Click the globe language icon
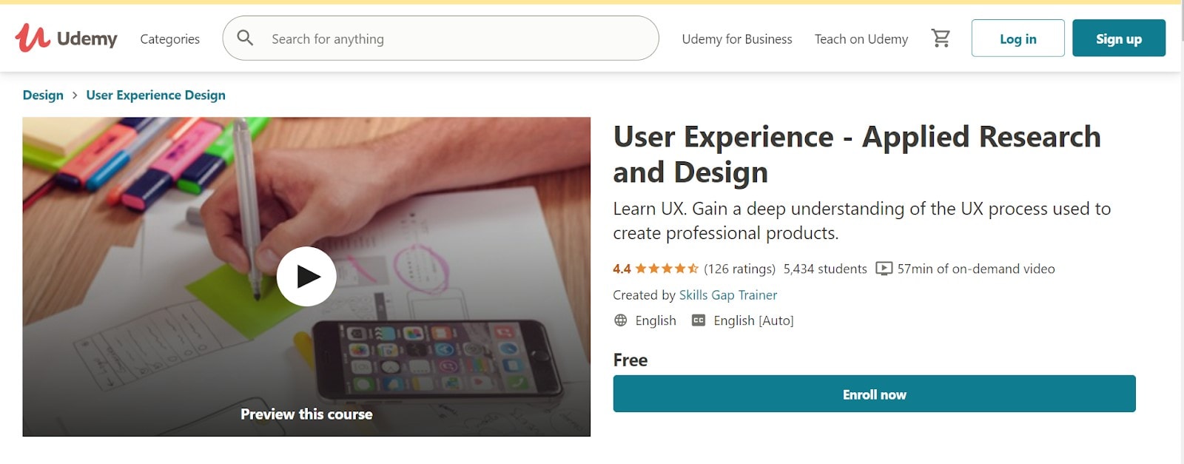 (x=620, y=320)
